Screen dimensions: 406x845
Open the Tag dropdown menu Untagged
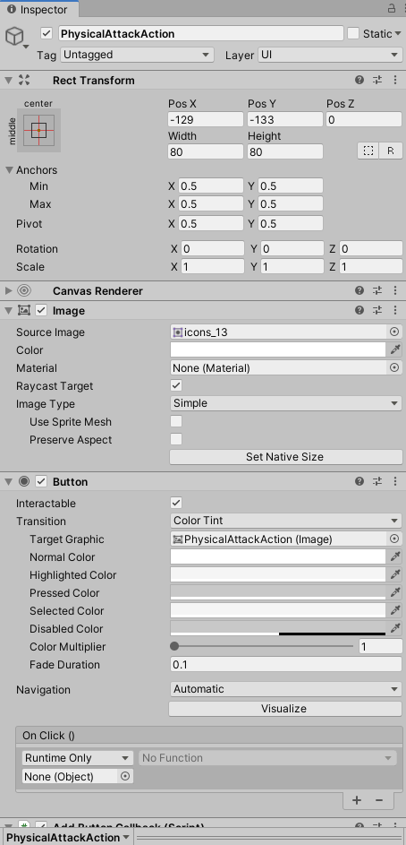[x=137, y=55]
